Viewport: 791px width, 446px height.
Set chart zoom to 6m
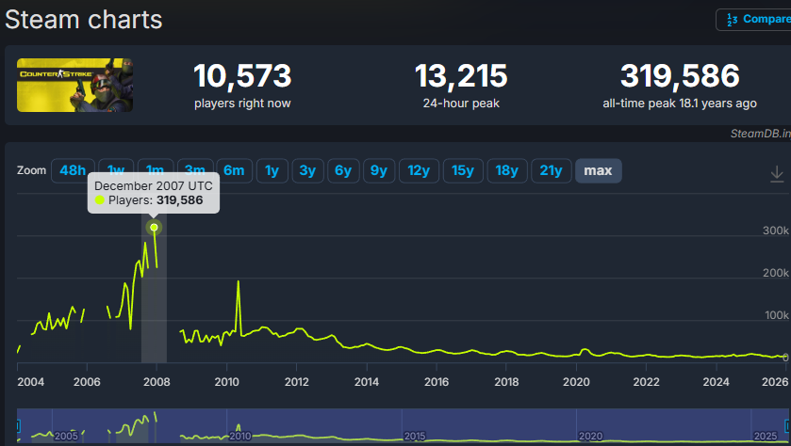pos(234,170)
